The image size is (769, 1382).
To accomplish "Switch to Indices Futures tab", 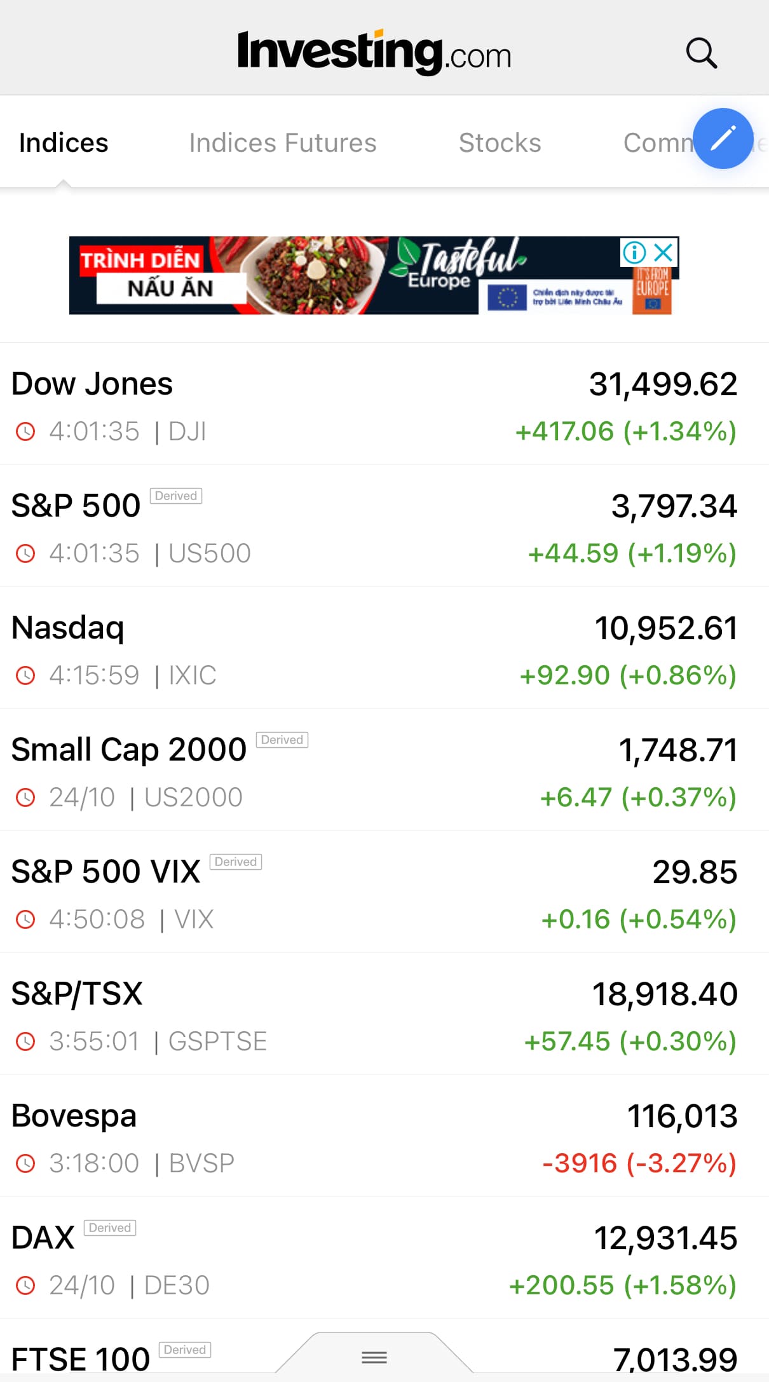I will coord(283,143).
